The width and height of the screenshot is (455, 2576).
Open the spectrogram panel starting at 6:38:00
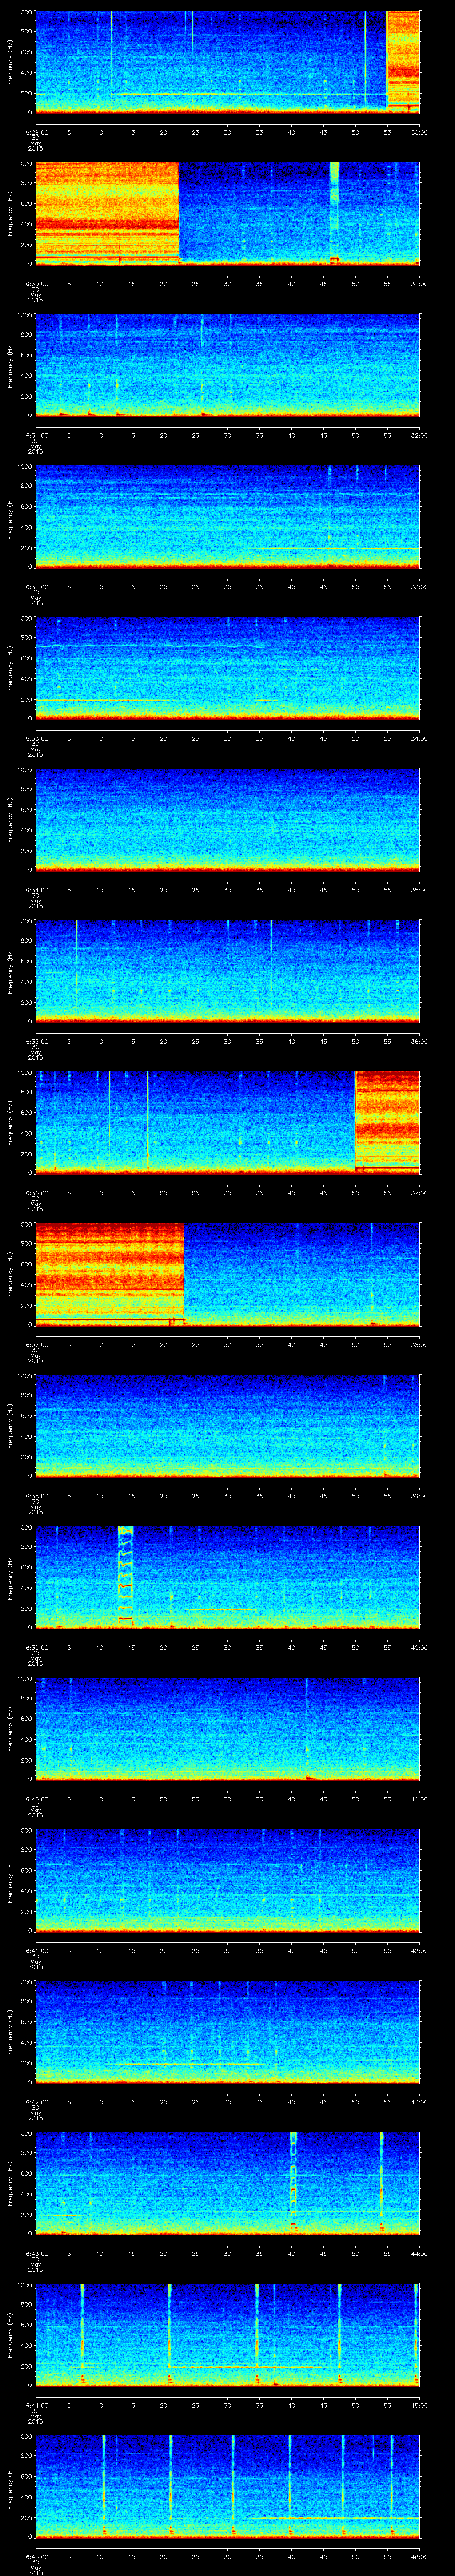227,1425
